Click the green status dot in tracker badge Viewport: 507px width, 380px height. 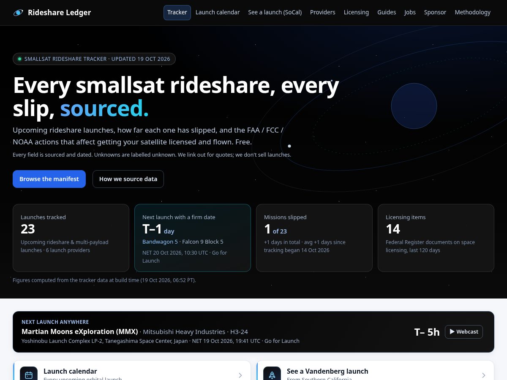click(x=19, y=59)
